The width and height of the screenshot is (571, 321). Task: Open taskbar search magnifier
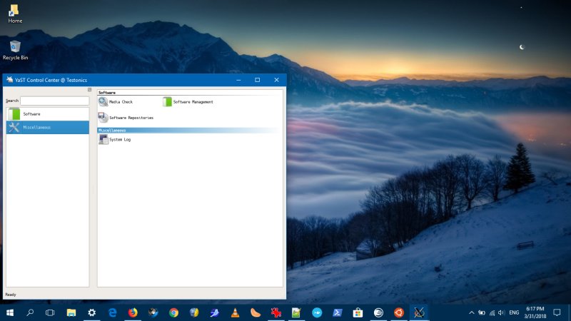30,312
